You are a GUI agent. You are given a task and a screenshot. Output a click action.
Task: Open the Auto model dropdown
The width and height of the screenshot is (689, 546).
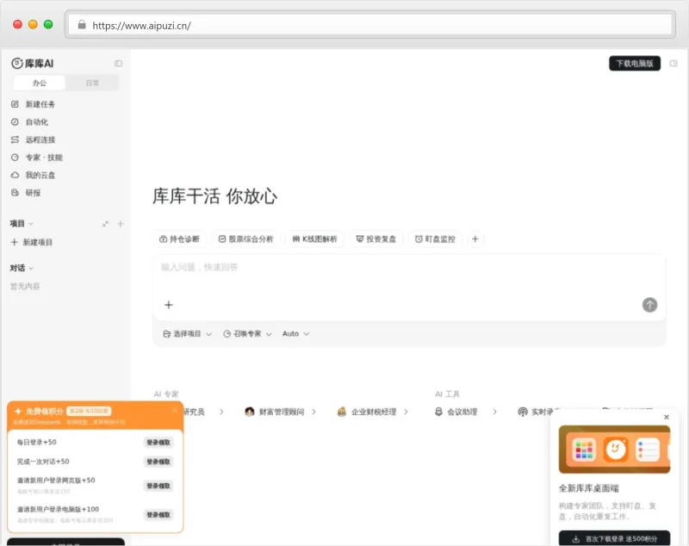click(x=295, y=334)
